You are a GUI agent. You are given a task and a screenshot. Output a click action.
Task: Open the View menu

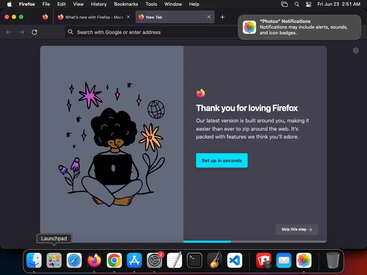click(78, 4)
